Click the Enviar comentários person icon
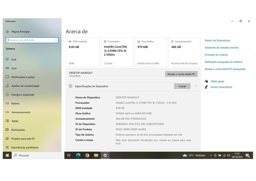 click(x=206, y=87)
